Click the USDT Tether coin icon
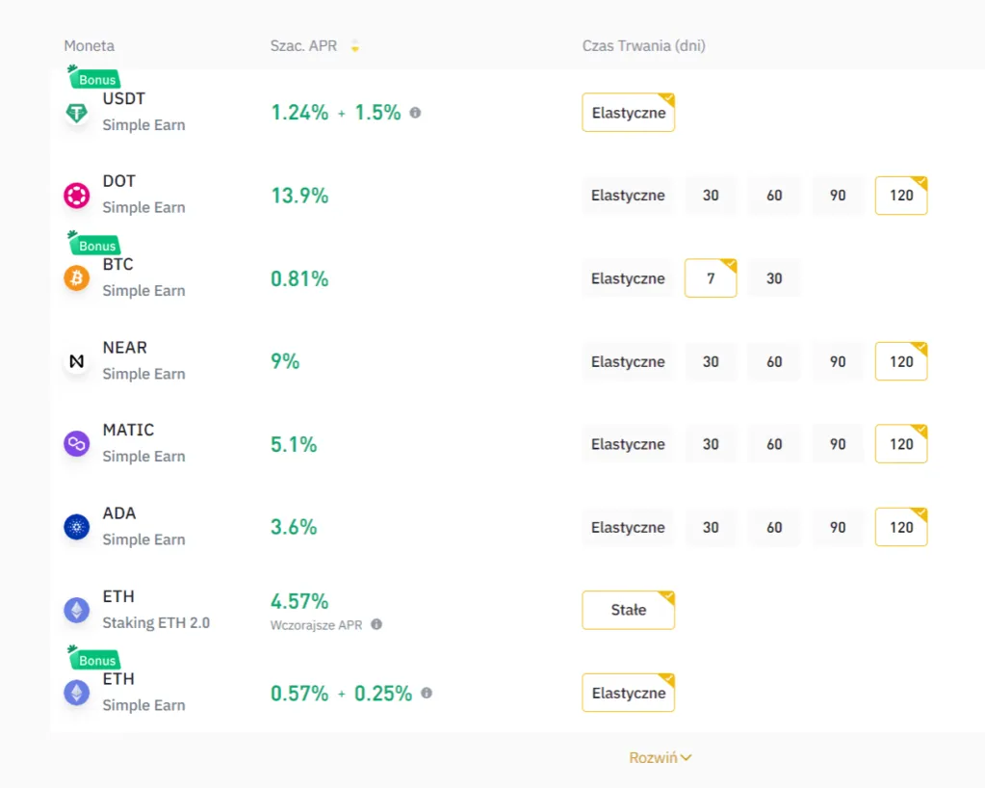The image size is (985, 788). (77, 113)
